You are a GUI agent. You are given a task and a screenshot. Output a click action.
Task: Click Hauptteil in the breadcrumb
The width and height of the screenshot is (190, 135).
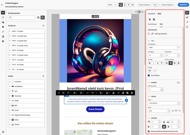151,14
